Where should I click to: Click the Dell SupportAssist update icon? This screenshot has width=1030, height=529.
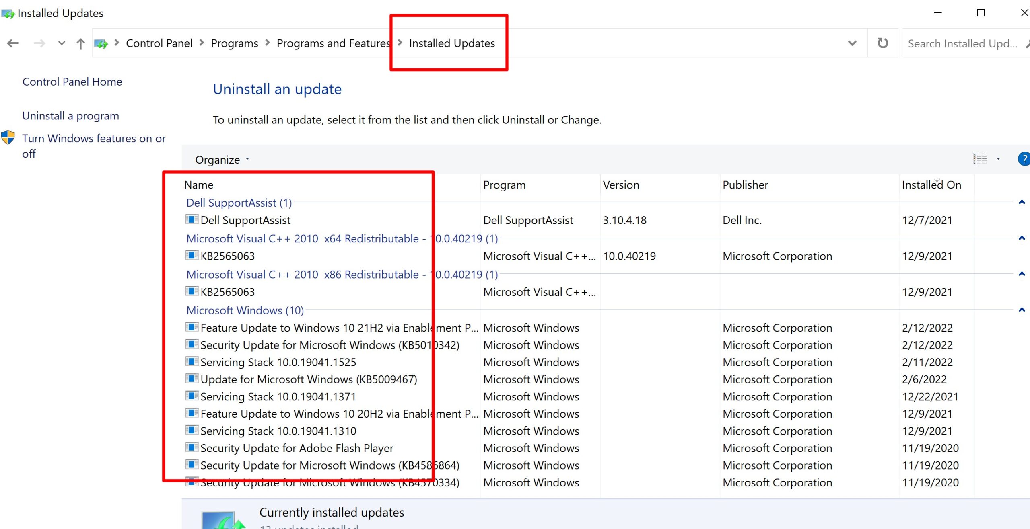pos(192,219)
